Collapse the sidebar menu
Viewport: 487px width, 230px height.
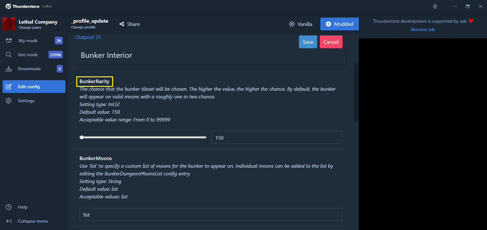34,221
